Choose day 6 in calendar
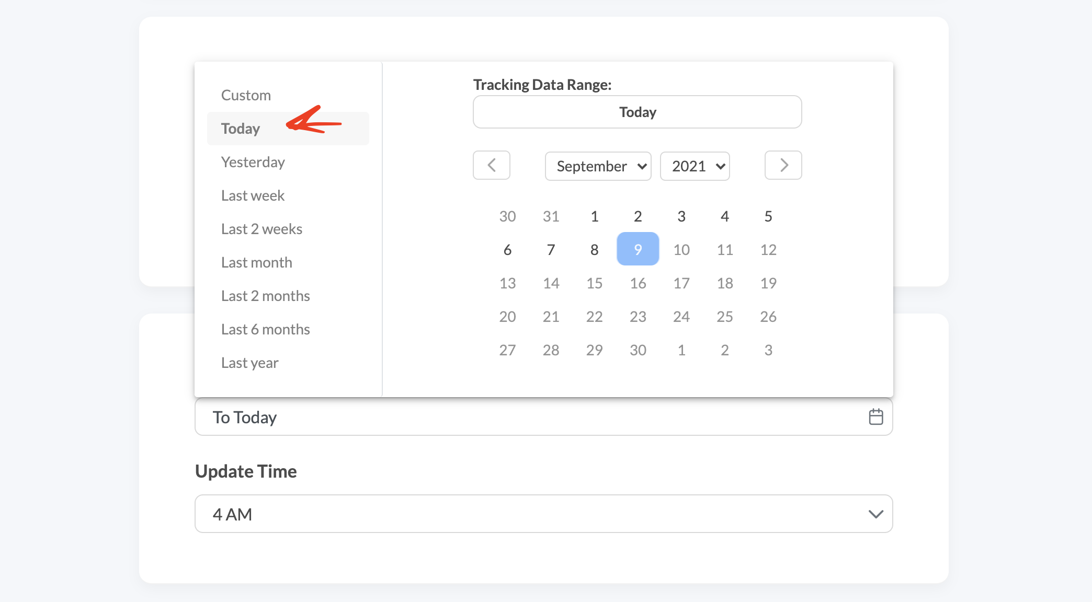The height and width of the screenshot is (602, 1092). click(507, 249)
